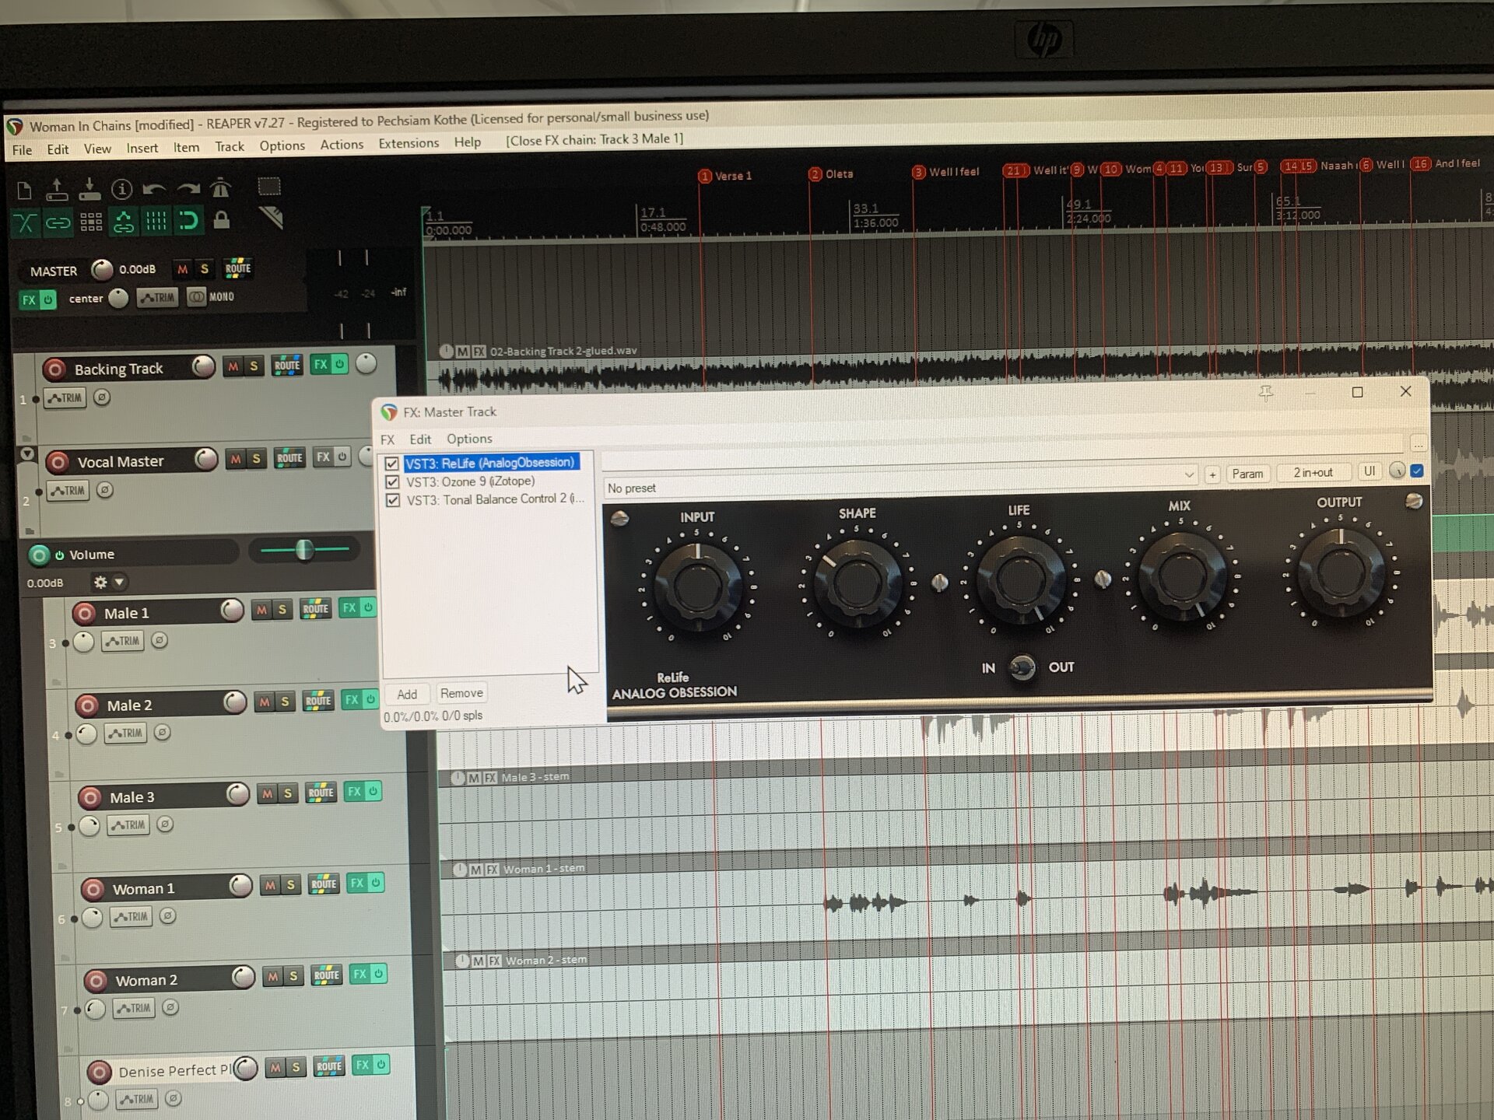Toggle Master MONO button
Screen dimensions: 1494x1120
[212, 296]
